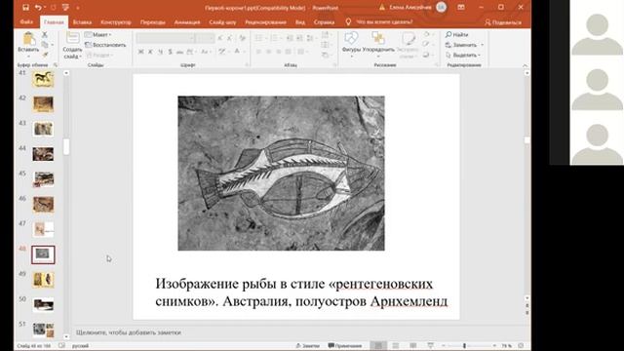Toggle bold Ж formatting

pyautogui.click(x=140, y=52)
